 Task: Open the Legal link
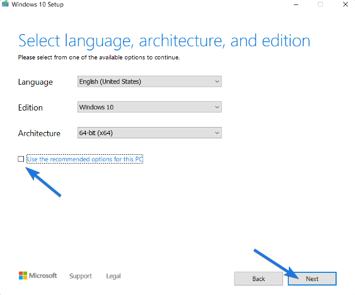[x=113, y=276]
